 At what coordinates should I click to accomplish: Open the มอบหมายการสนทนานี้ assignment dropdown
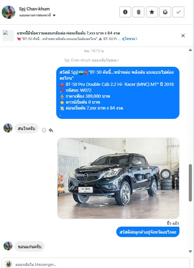click(37, 15)
